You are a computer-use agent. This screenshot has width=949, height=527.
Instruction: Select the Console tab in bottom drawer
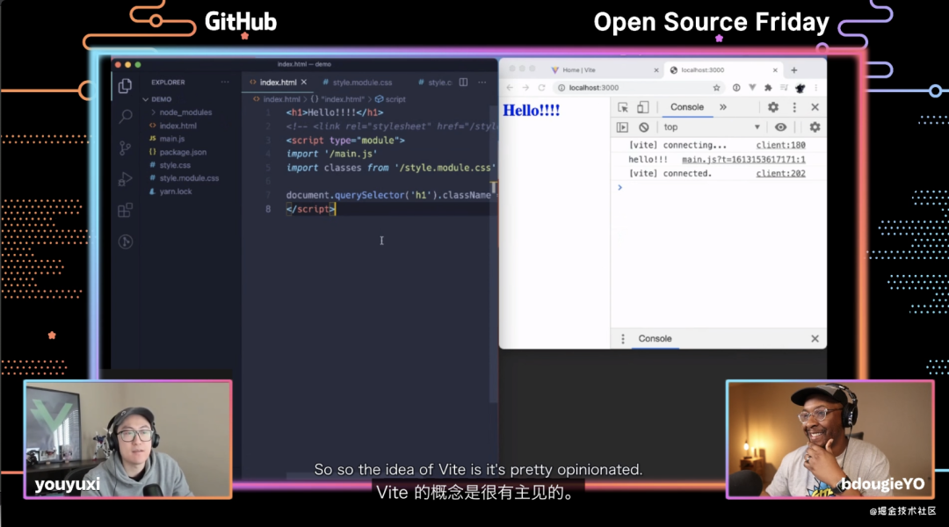[x=655, y=339]
